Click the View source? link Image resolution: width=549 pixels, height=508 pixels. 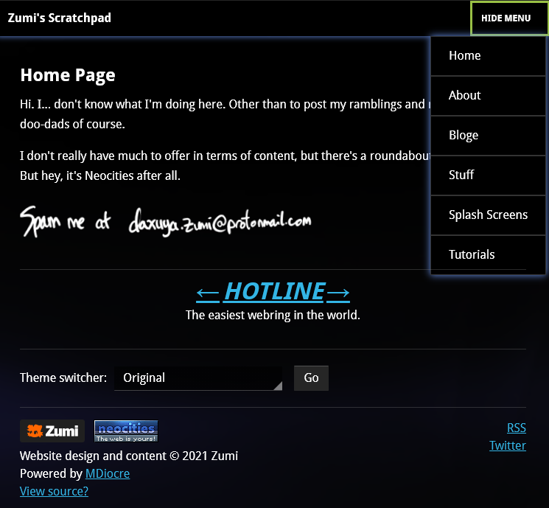(54, 492)
